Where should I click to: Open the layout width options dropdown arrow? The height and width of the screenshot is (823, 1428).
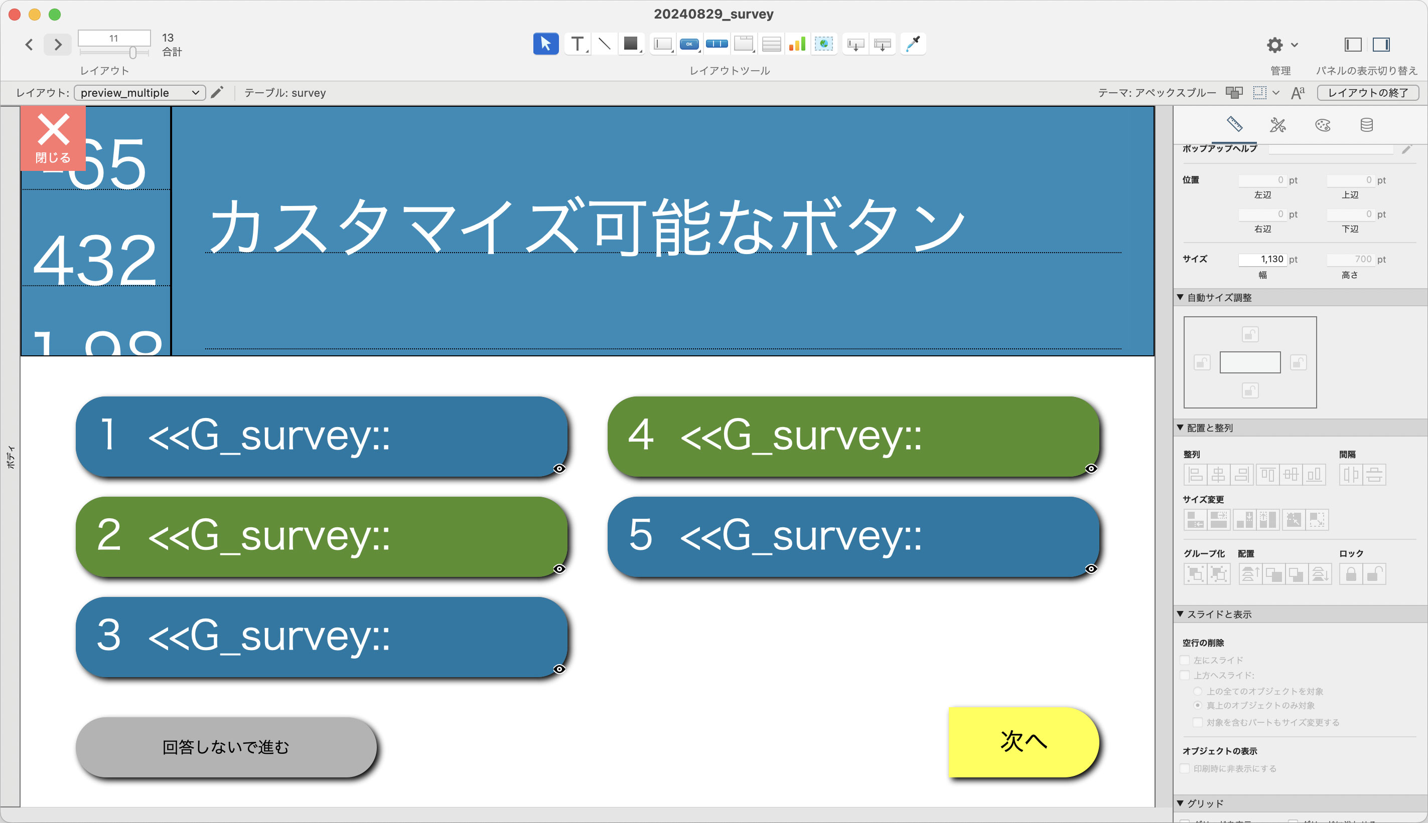1276,93
